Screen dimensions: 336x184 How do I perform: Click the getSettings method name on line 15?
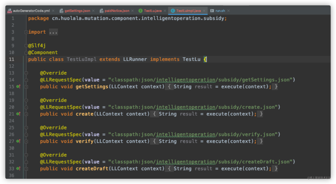[x=92, y=87]
